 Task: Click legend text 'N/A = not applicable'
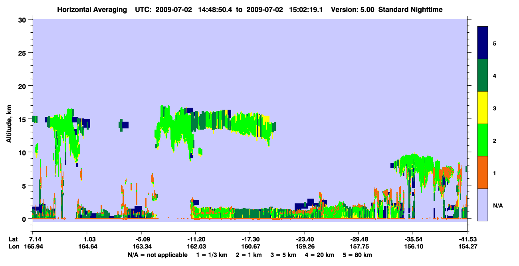click(157, 254)
